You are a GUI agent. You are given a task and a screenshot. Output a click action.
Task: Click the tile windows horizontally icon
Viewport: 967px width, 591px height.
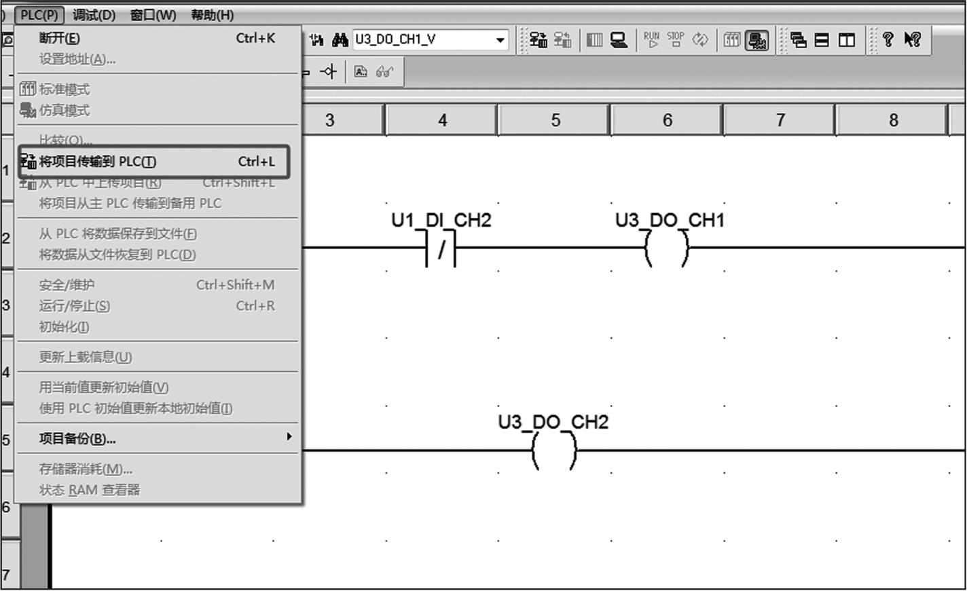click(x=822, y=40)
